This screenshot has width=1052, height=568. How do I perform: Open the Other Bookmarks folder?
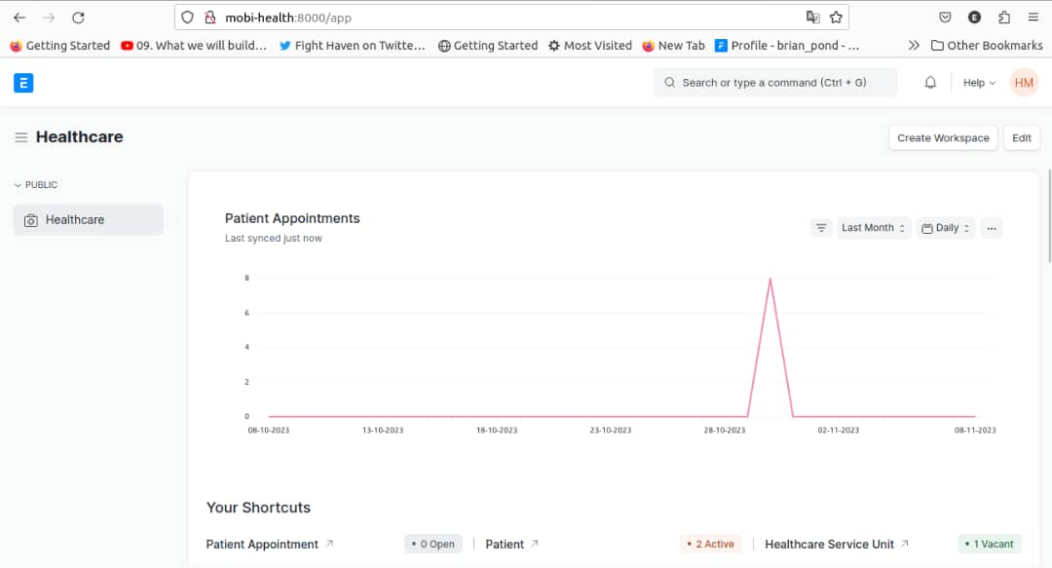(987, 45)
